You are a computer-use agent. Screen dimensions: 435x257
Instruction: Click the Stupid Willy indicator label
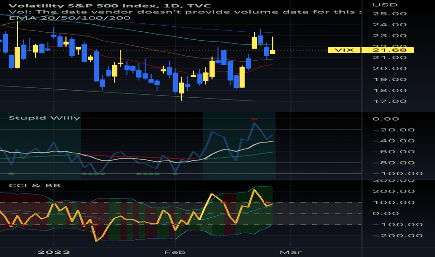point(44,118)
